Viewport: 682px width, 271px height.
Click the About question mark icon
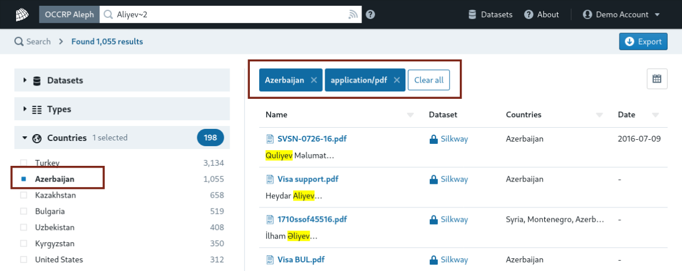pyautogui.click(x=529, y=15)
